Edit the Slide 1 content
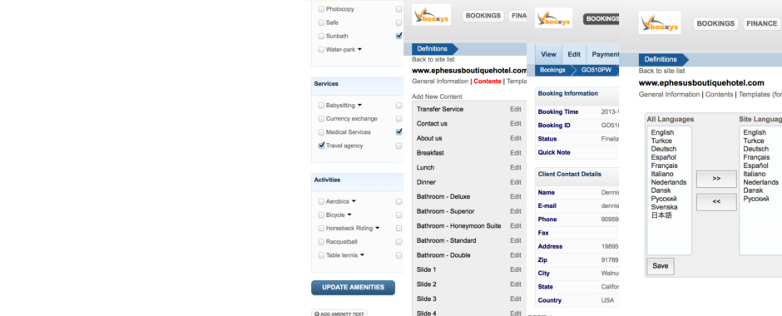The image size is (782, 316). [515, 269]
